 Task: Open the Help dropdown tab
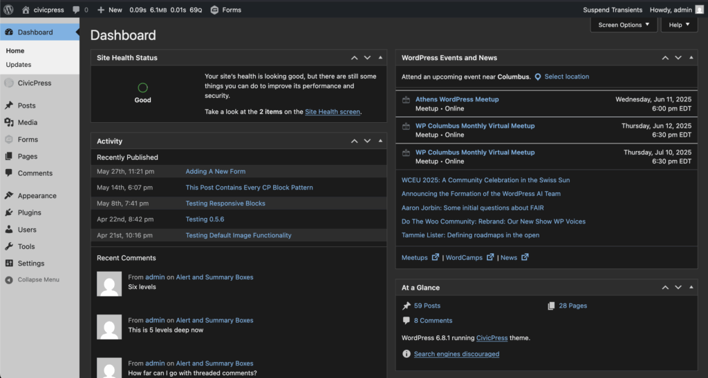pyautogui.click(x=679, y=25)
